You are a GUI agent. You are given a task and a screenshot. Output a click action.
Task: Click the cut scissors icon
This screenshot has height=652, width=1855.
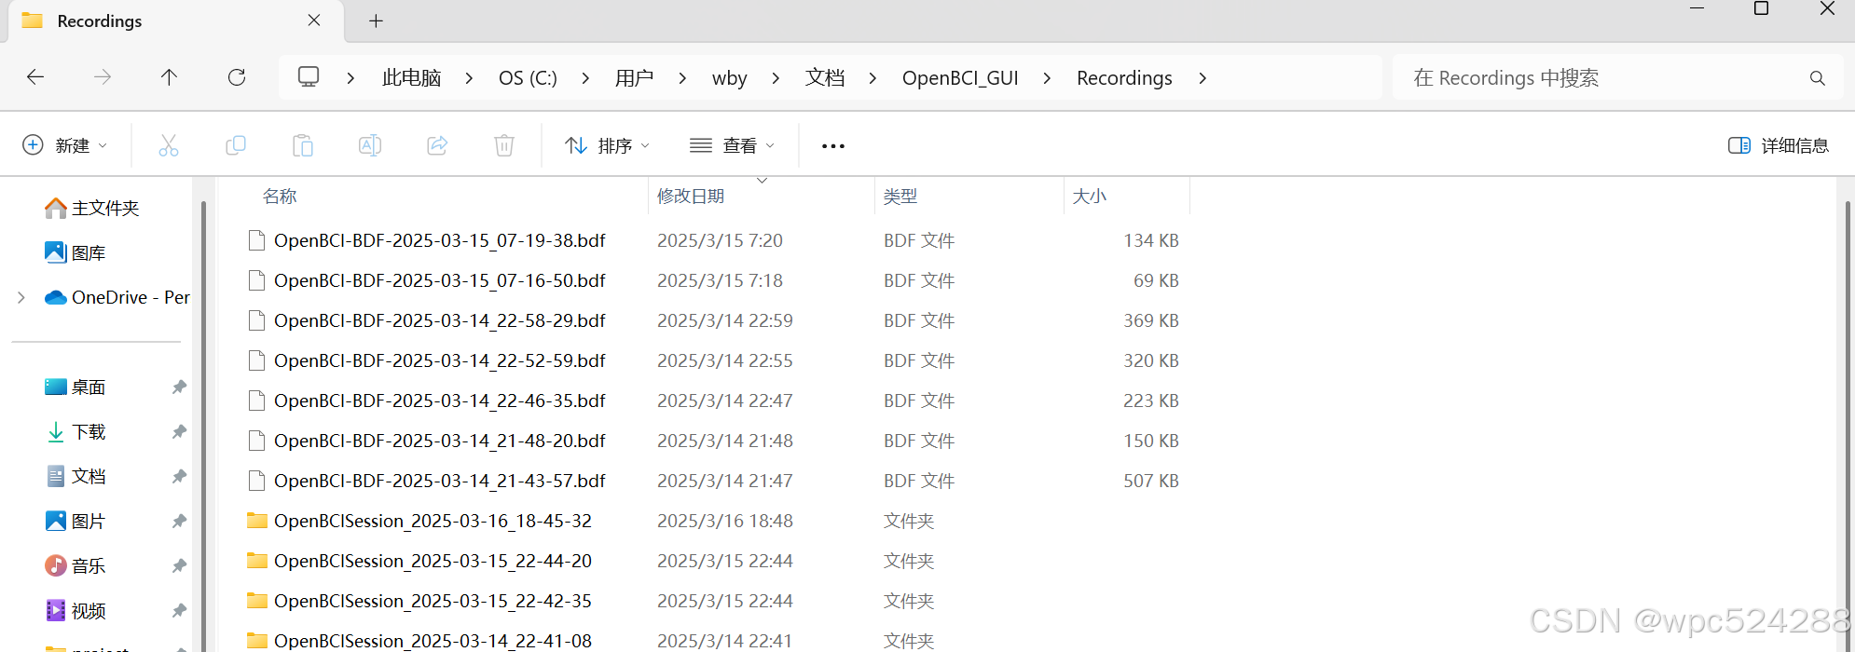169,145
